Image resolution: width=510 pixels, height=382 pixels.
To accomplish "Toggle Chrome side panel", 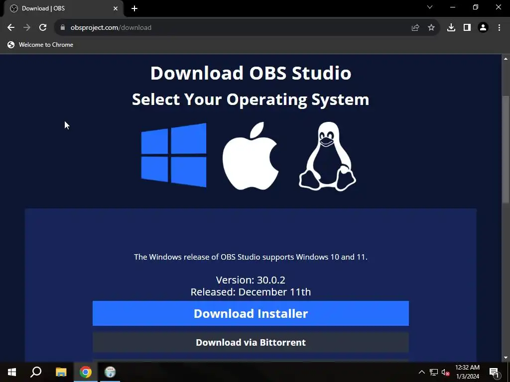I will coord(467,28).
